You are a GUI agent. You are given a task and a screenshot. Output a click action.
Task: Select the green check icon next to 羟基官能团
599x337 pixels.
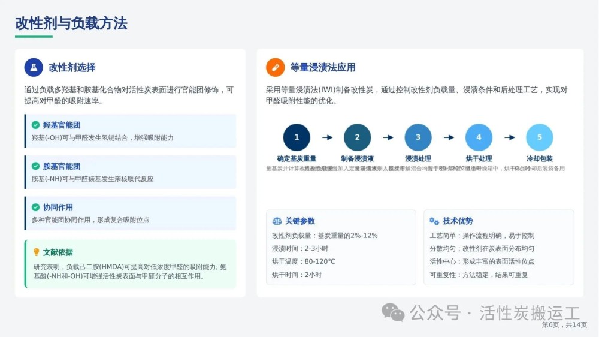click(36, 125)
